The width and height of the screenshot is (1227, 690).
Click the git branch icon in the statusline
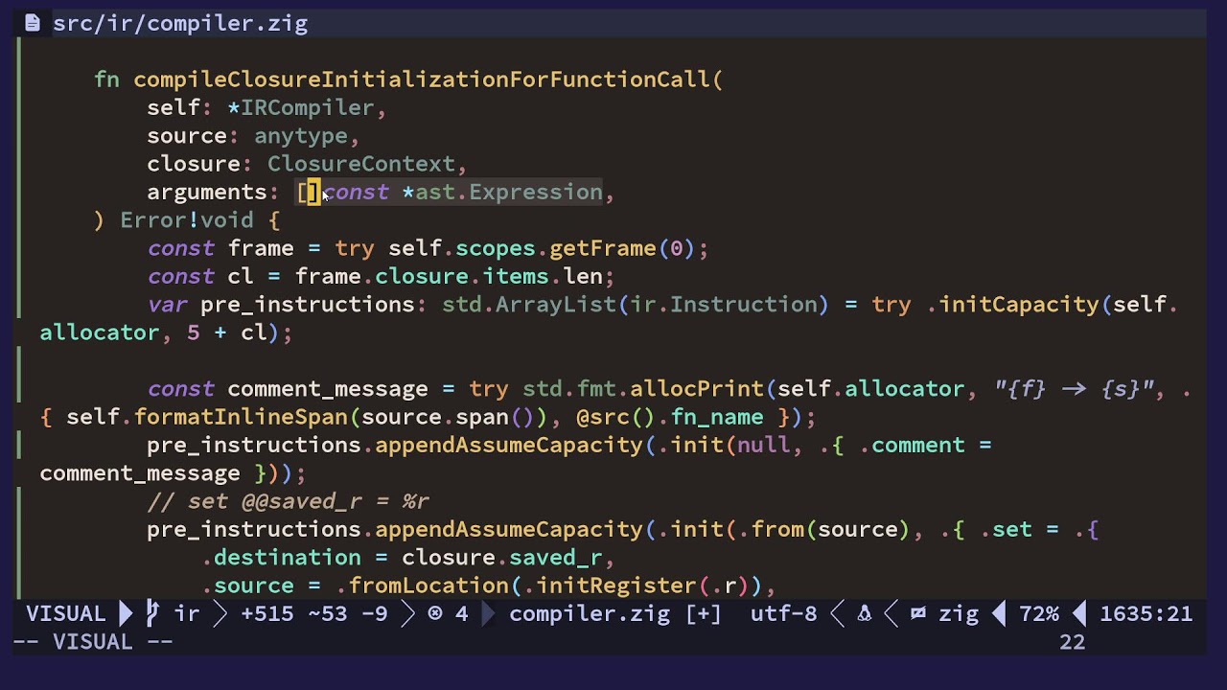point(152,613)
